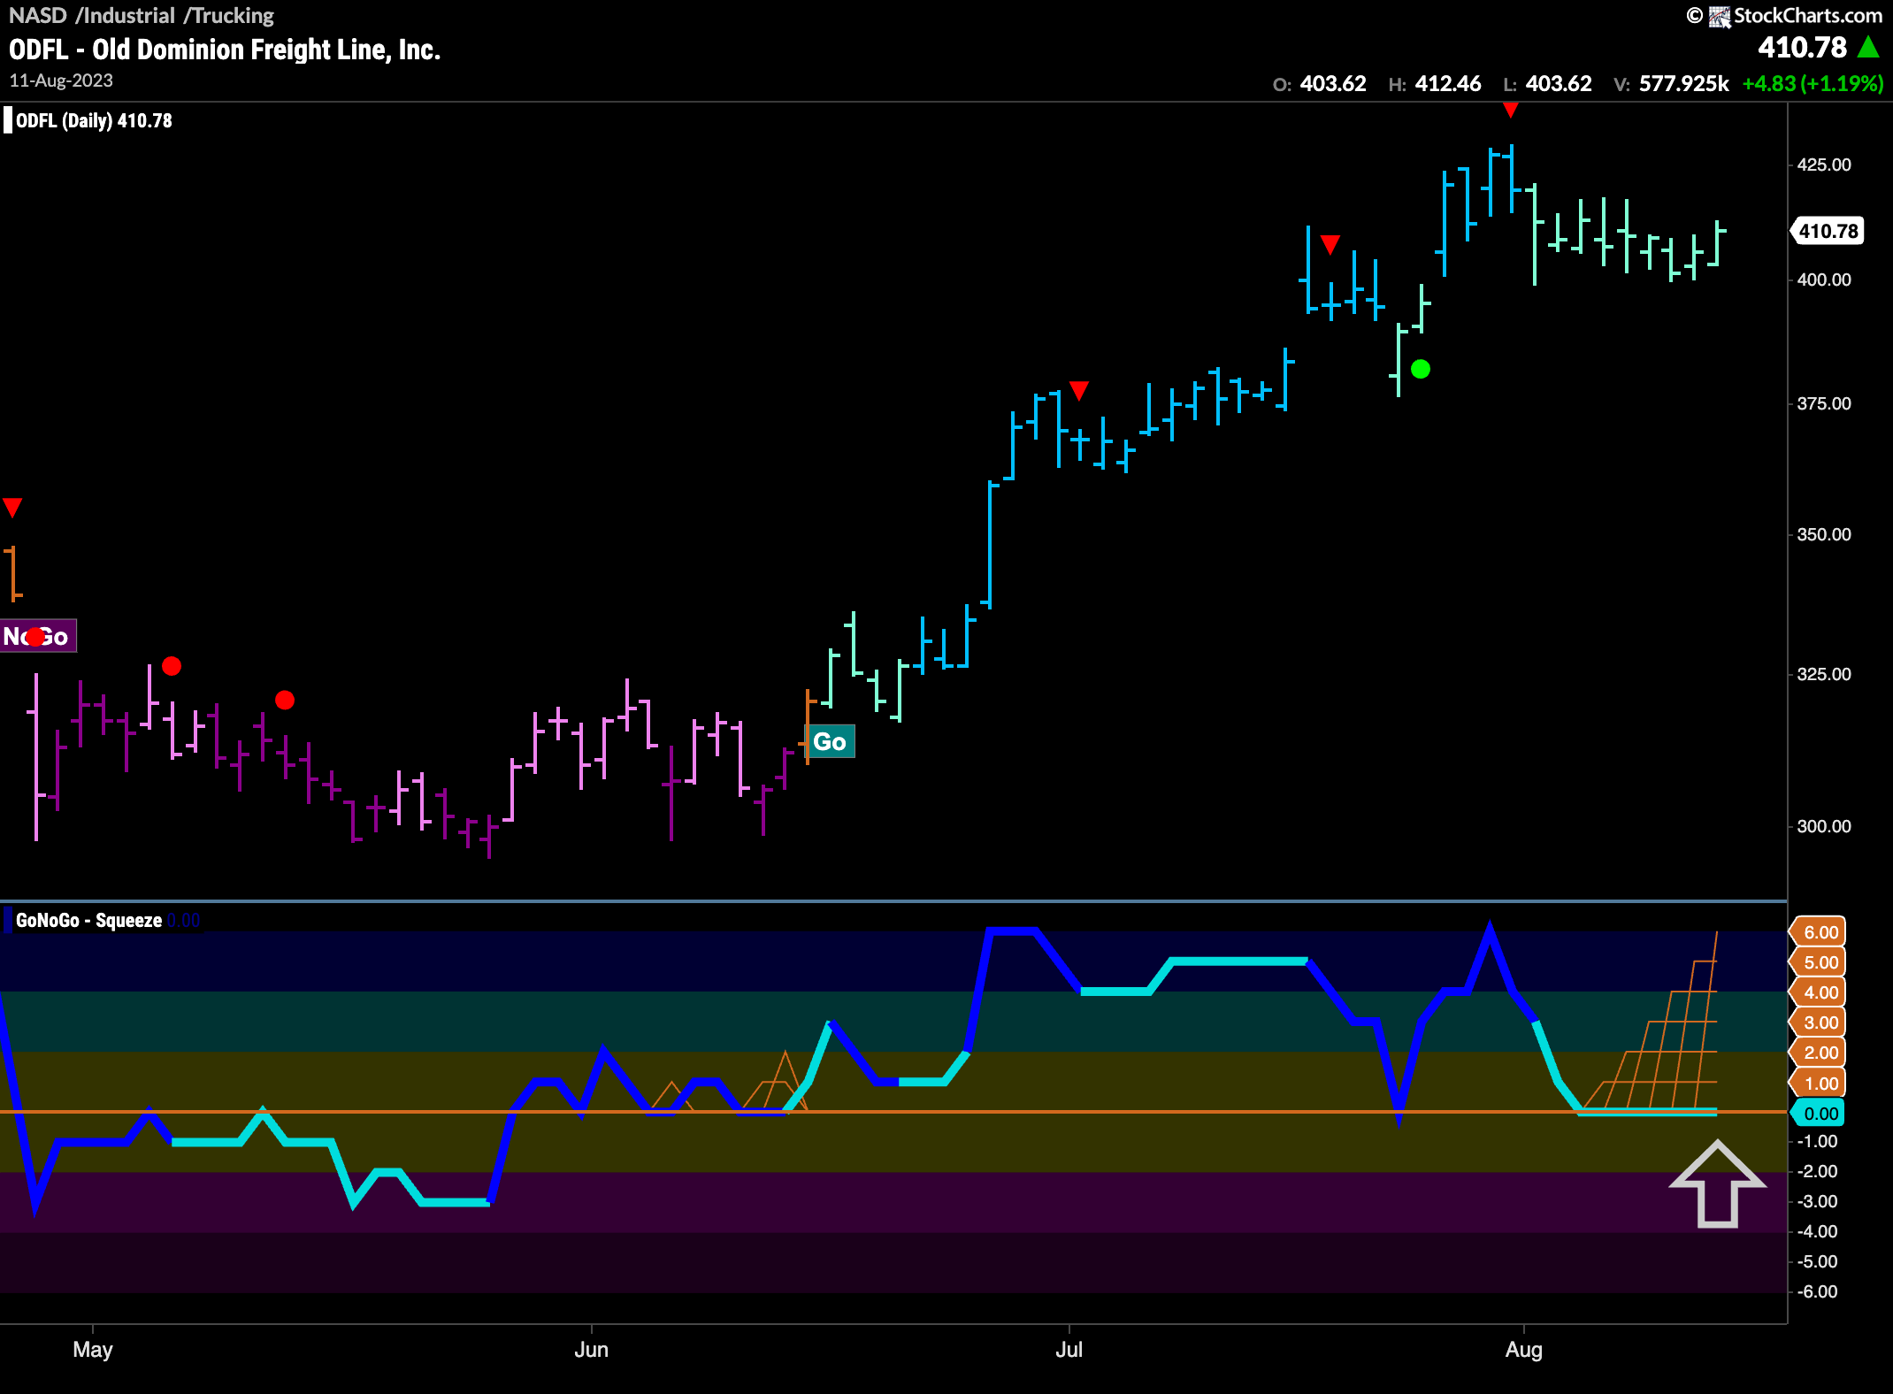
Task: Click the open value 403.62
Action: (1333, 83)
